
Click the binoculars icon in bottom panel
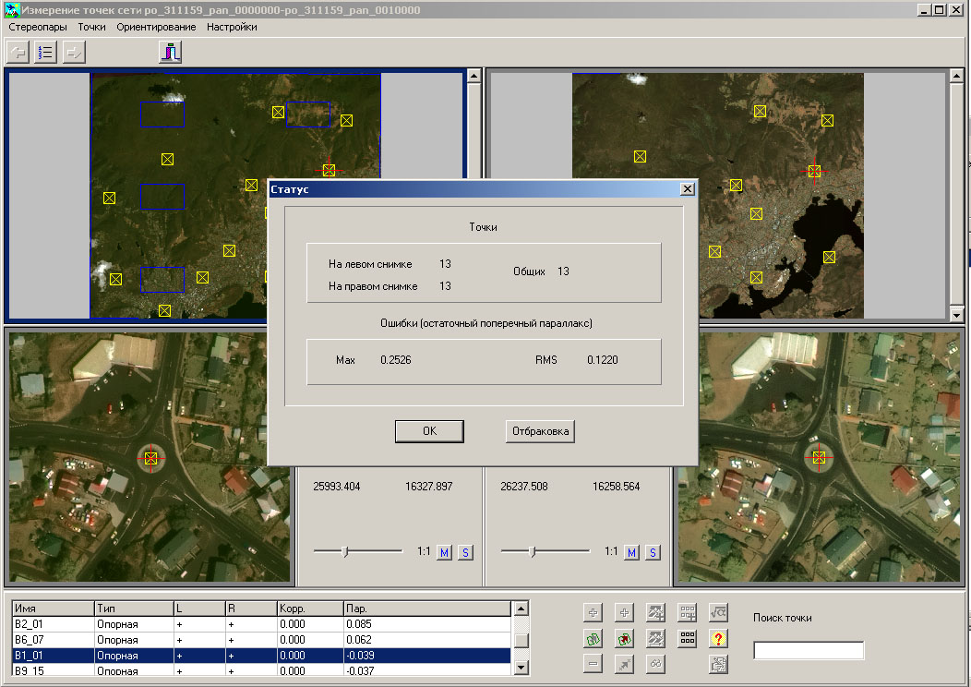[655, 664]
